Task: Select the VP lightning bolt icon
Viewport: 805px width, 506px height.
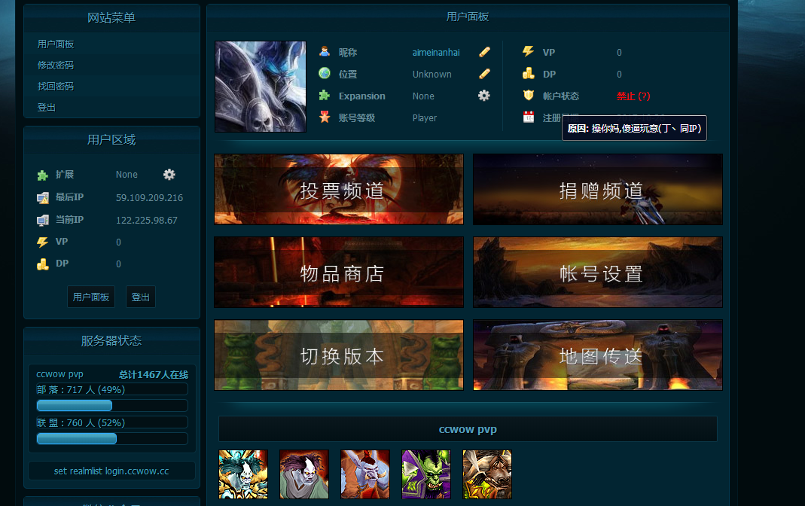Action: 529,52
